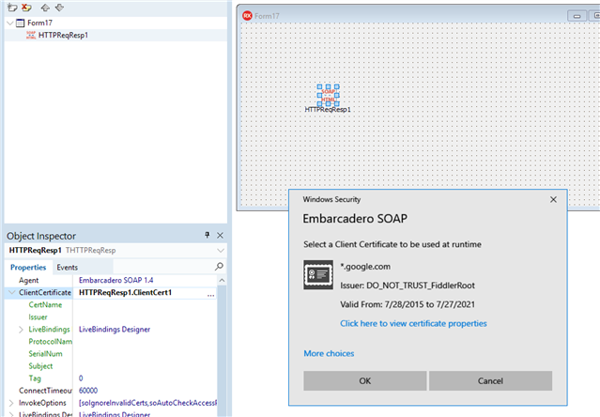Click the Object Inspector vertical scrollbar
This screenshot has width=600, height=417.
(222, 351)
